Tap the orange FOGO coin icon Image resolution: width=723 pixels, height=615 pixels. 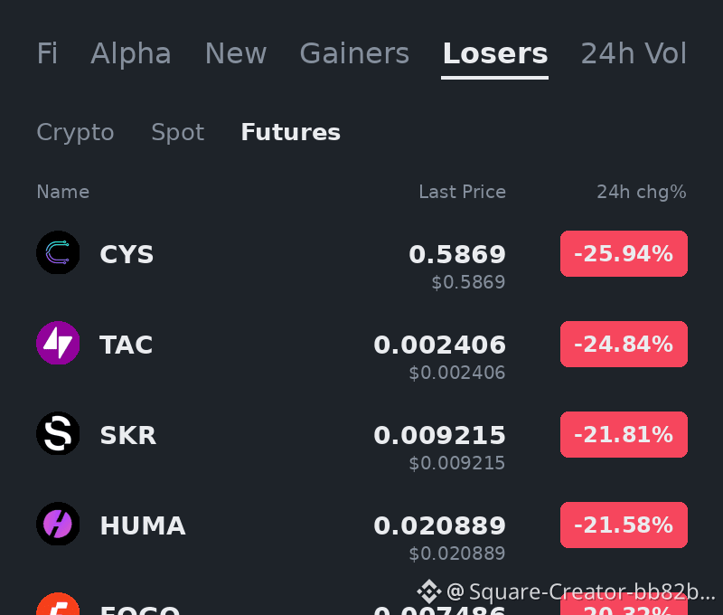[x=58, y=603]
